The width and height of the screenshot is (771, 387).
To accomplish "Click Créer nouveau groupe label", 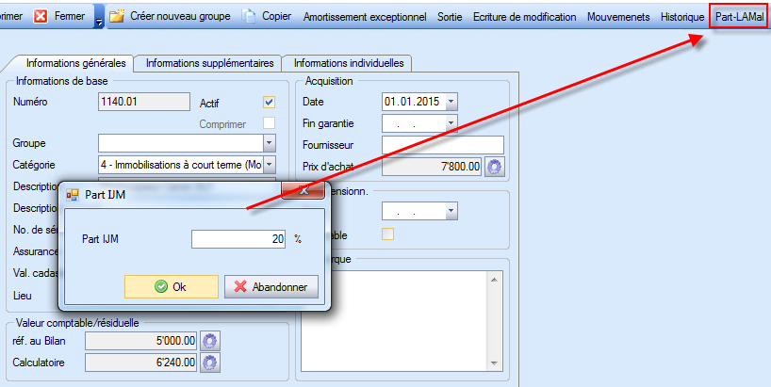I will tap(180, 16).
